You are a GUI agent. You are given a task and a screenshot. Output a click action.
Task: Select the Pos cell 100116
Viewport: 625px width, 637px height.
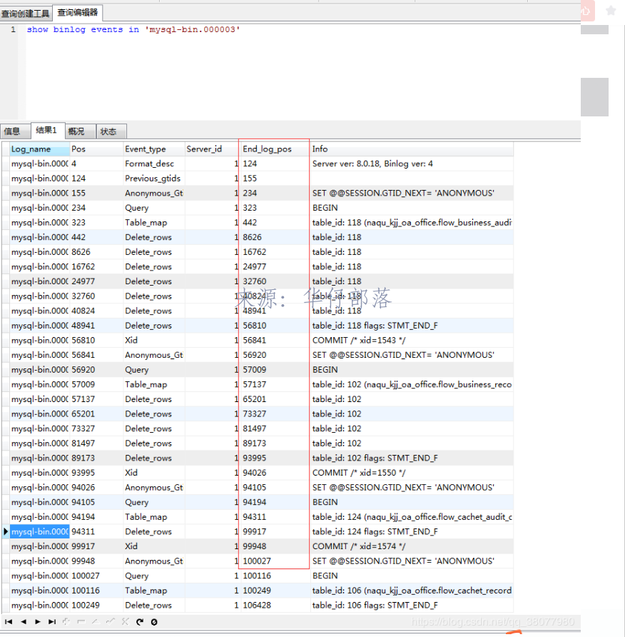pos(96,591)
